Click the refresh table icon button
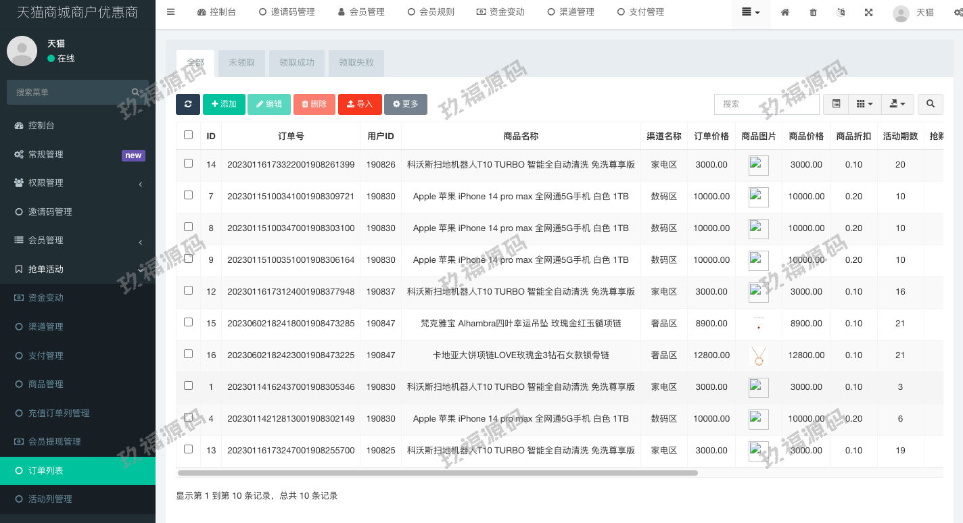The image size is (963, 523). pos(187,104)
